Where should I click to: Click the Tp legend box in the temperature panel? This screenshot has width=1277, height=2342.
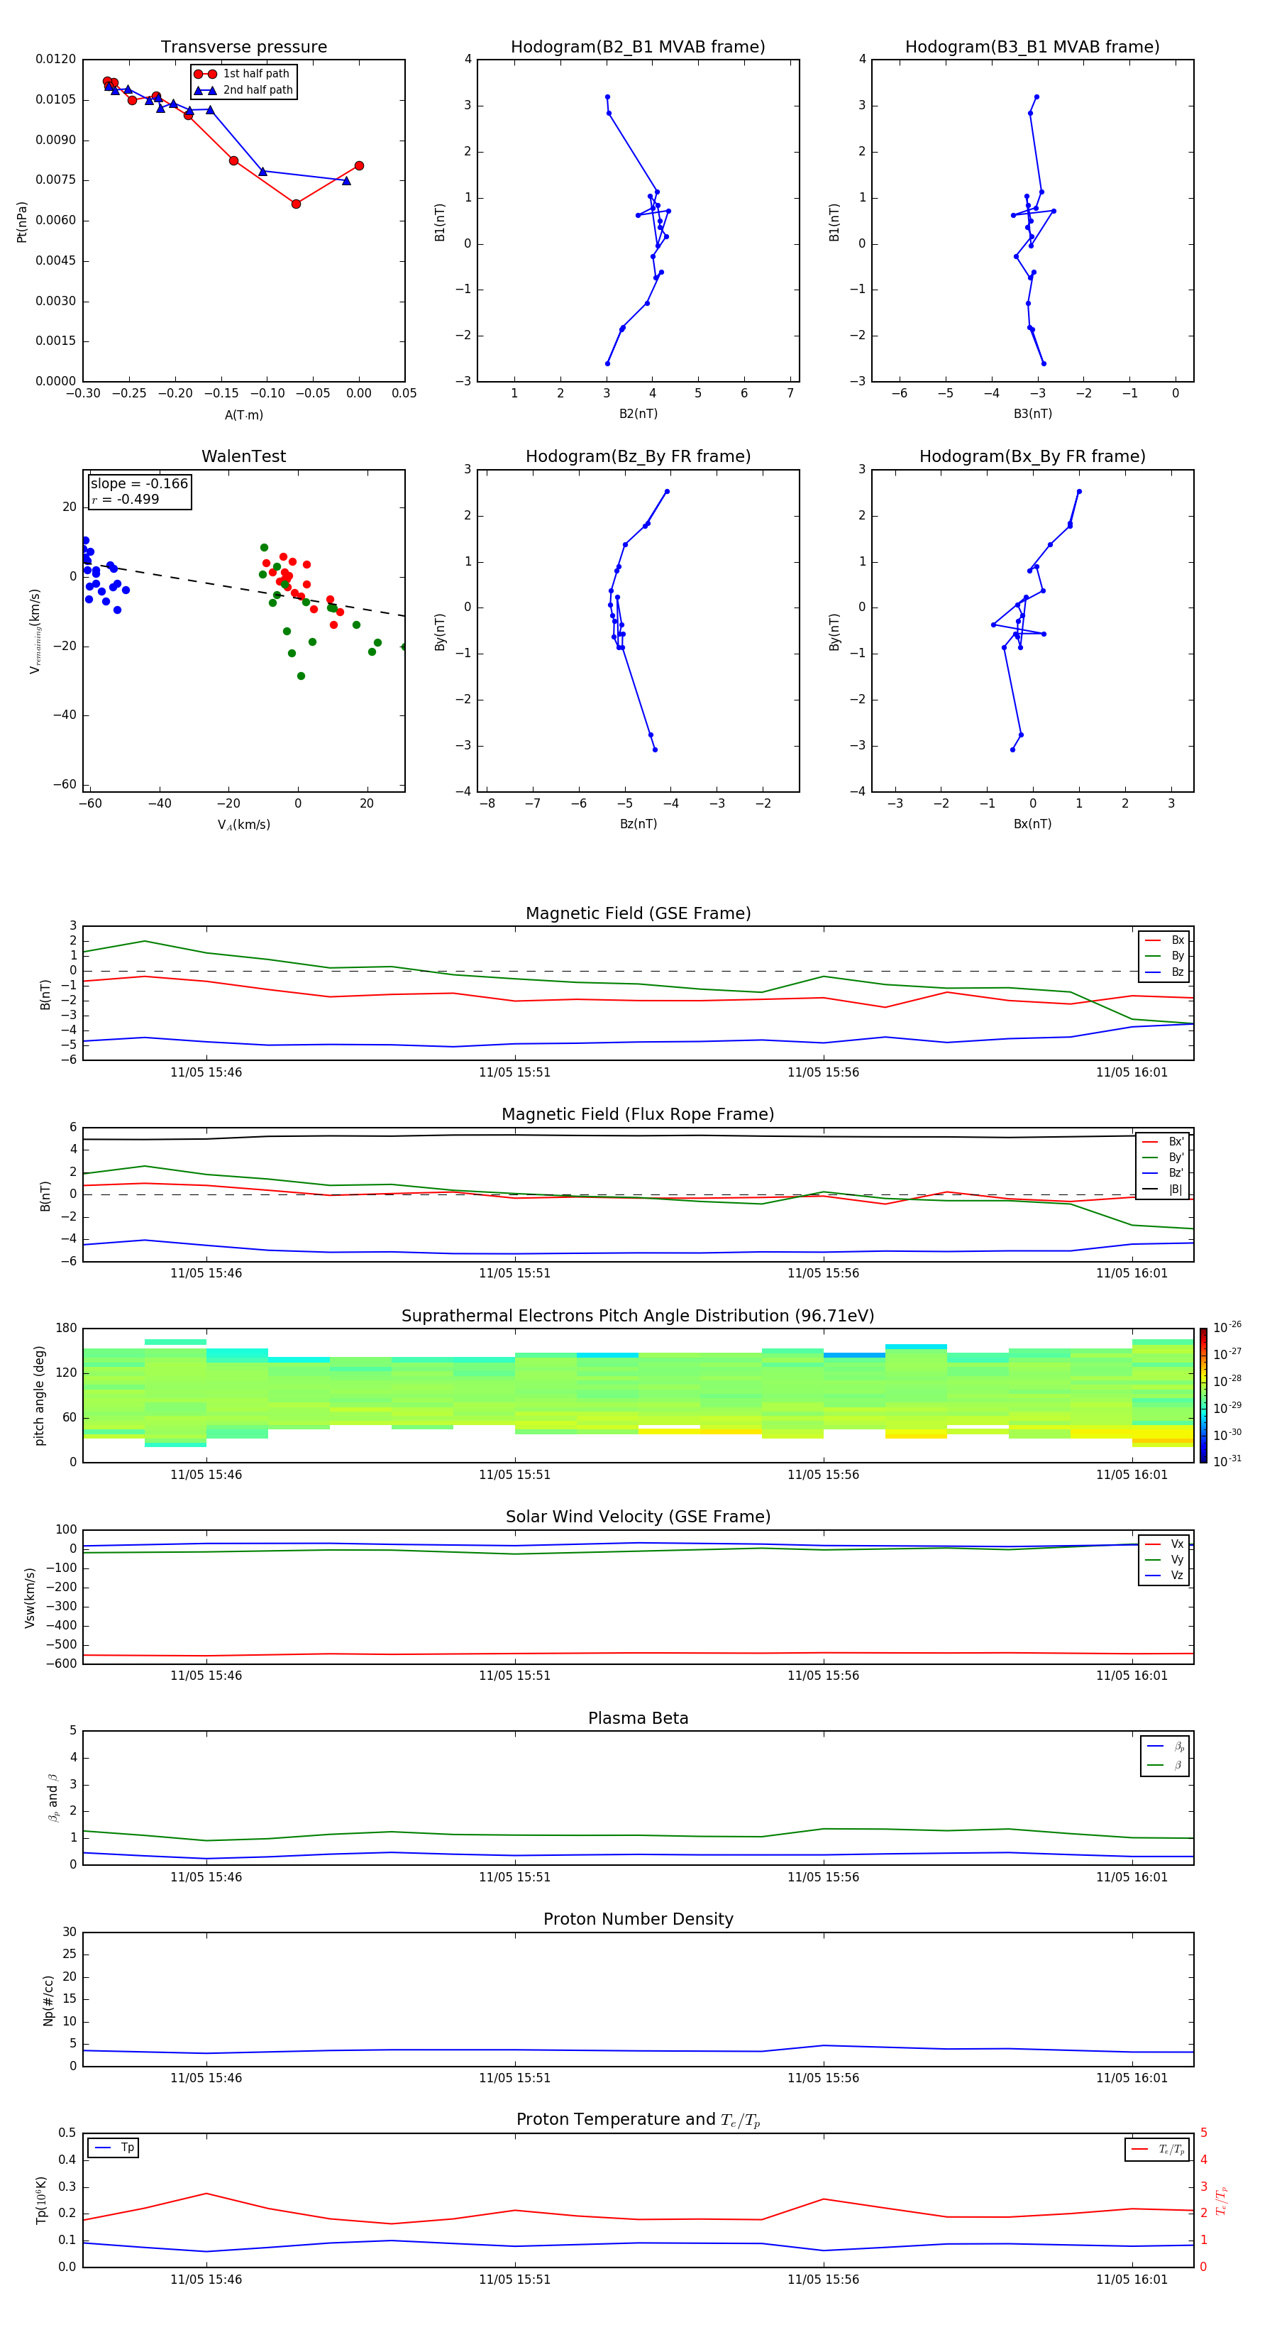tap(113, 2148)
